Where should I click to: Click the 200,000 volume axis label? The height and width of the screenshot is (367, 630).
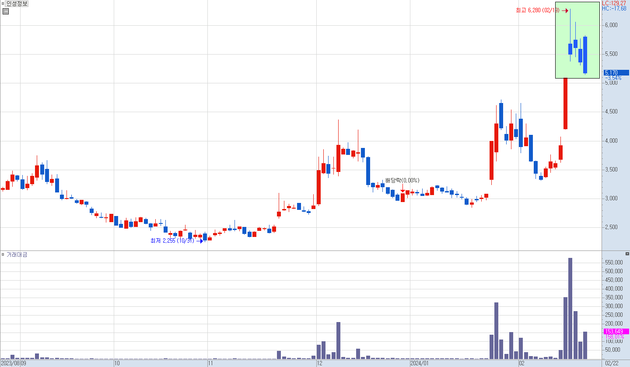click(614, 324)
